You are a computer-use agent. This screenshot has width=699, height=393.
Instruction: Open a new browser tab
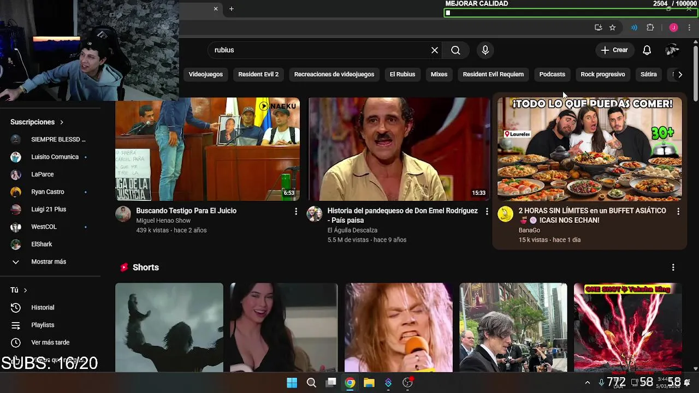(232, 9)
